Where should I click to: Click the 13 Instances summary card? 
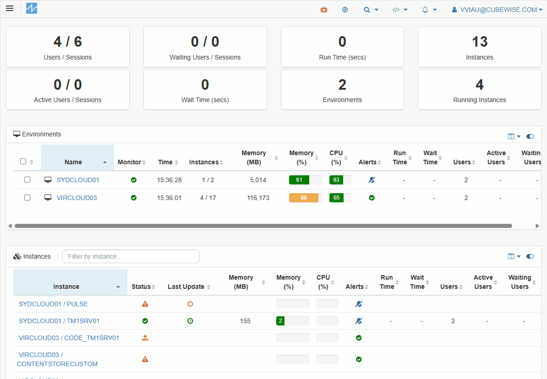[480, 47]
